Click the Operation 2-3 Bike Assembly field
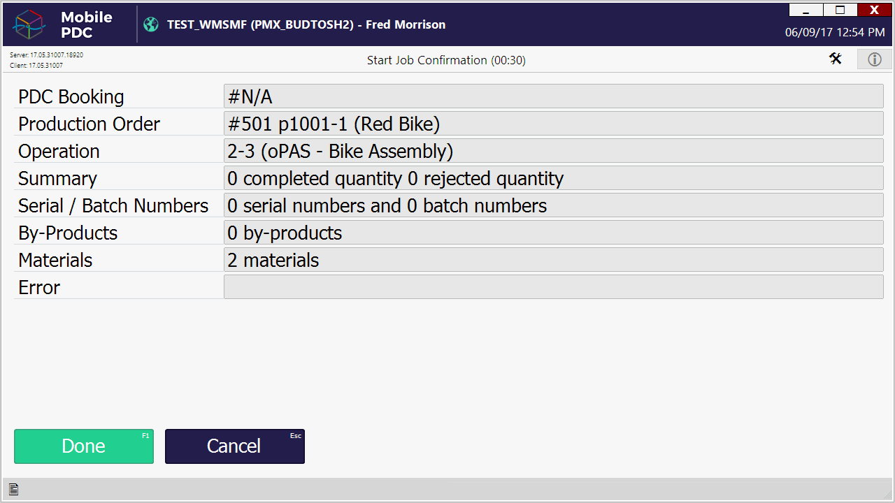 [553, 151]
